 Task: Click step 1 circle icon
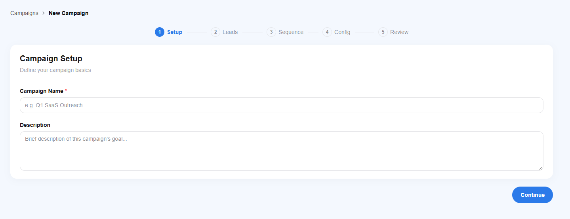tap(160, 32)
